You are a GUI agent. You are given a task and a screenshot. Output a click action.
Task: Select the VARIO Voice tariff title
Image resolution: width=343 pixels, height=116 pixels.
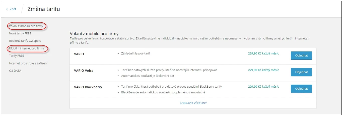point(84,71)
